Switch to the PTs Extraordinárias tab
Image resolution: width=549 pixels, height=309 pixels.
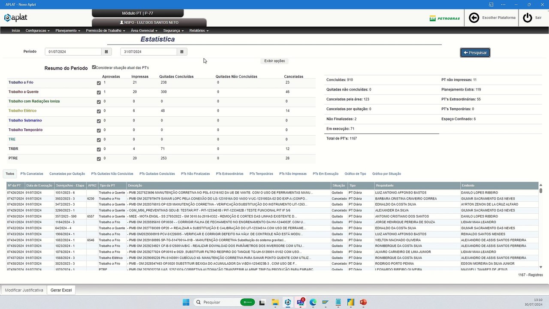pyautogui.click(x=229, y=174)
